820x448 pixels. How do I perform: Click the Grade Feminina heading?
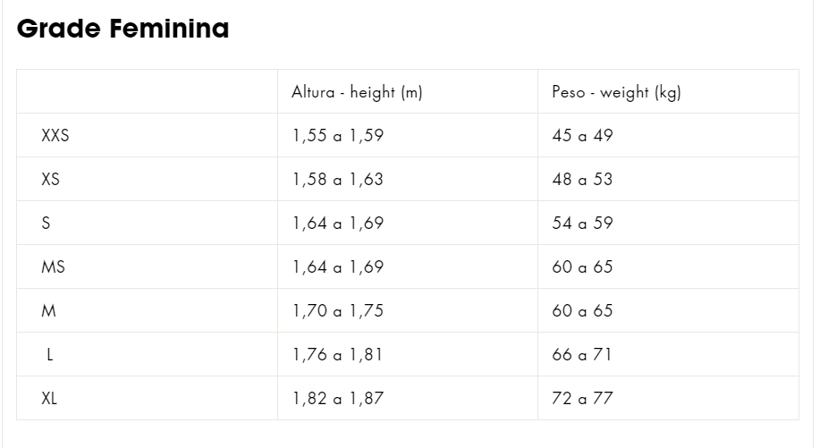pyautogui.click(x=123, y=29)
